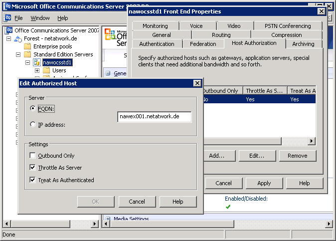Click left arrow of tree pane scrollbar
This screenshot has width=336, height=241.
point(6,224)
